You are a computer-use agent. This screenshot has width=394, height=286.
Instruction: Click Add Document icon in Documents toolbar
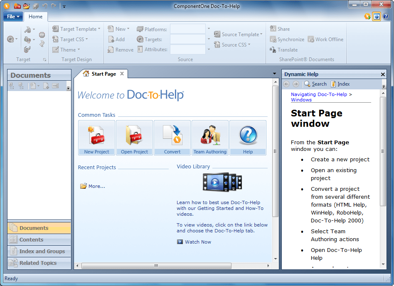coord(46,86)
